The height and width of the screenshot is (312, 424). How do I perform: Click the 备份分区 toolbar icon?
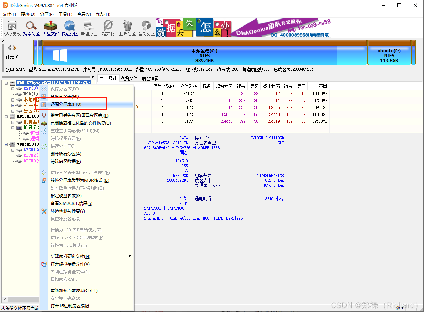coord(147,28)
